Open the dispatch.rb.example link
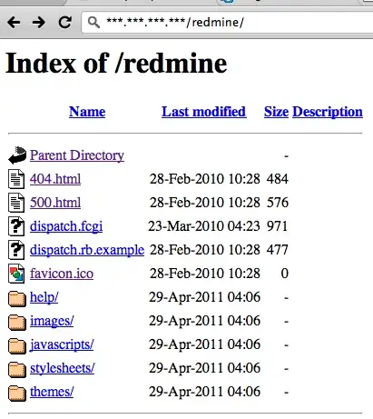This screenshot has width=373, height=419. coord(87,250)
